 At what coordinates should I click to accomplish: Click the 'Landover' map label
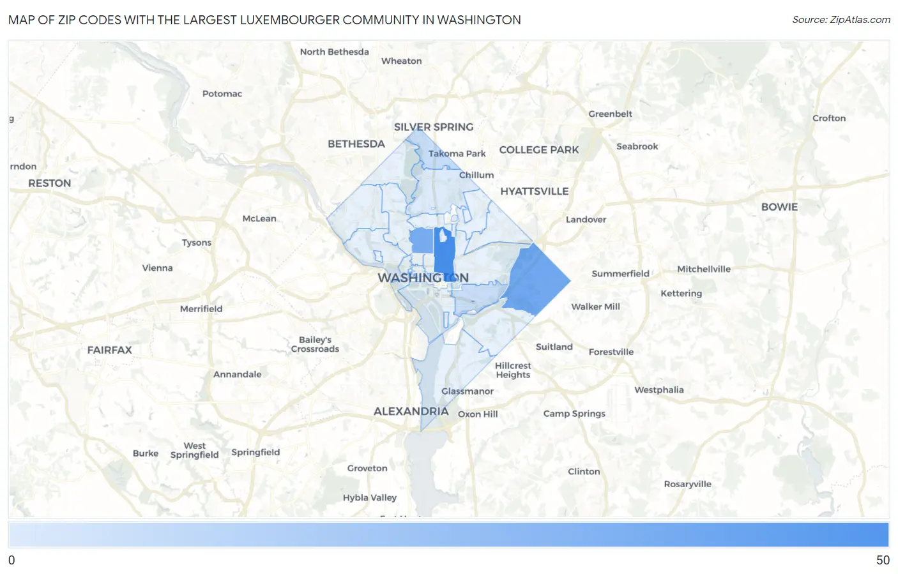pyautogui.click(x=586, y=220)
